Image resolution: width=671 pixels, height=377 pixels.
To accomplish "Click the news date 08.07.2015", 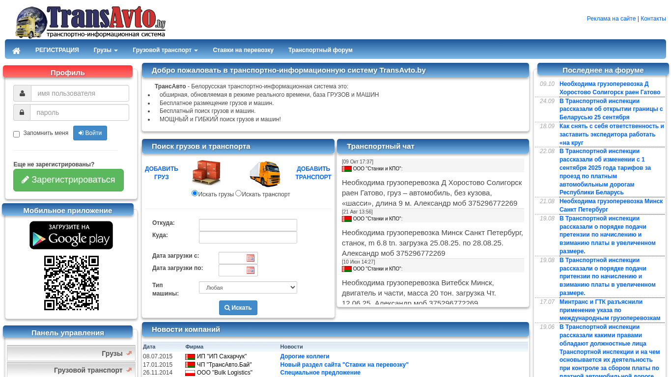I will coord(158,356).
